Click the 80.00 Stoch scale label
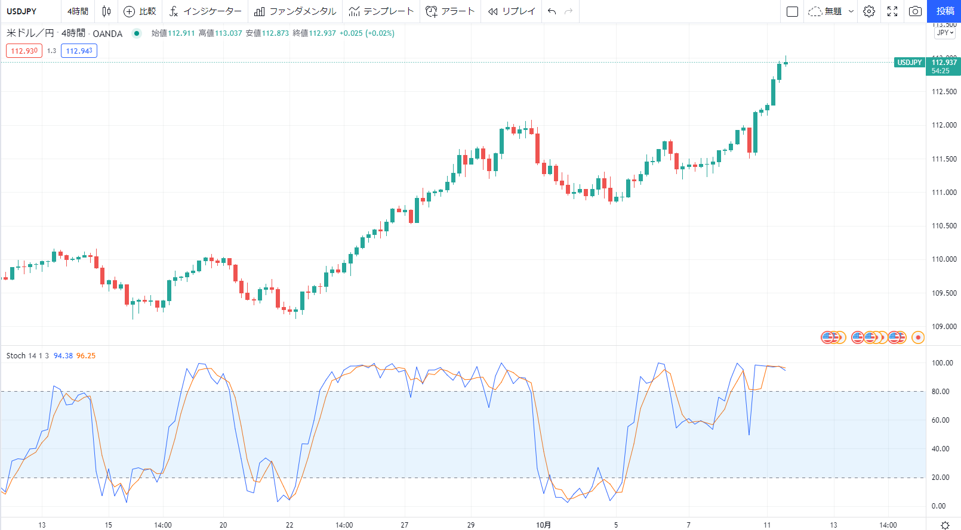Viewport: 961px width, 530px height. click(941, 392)
